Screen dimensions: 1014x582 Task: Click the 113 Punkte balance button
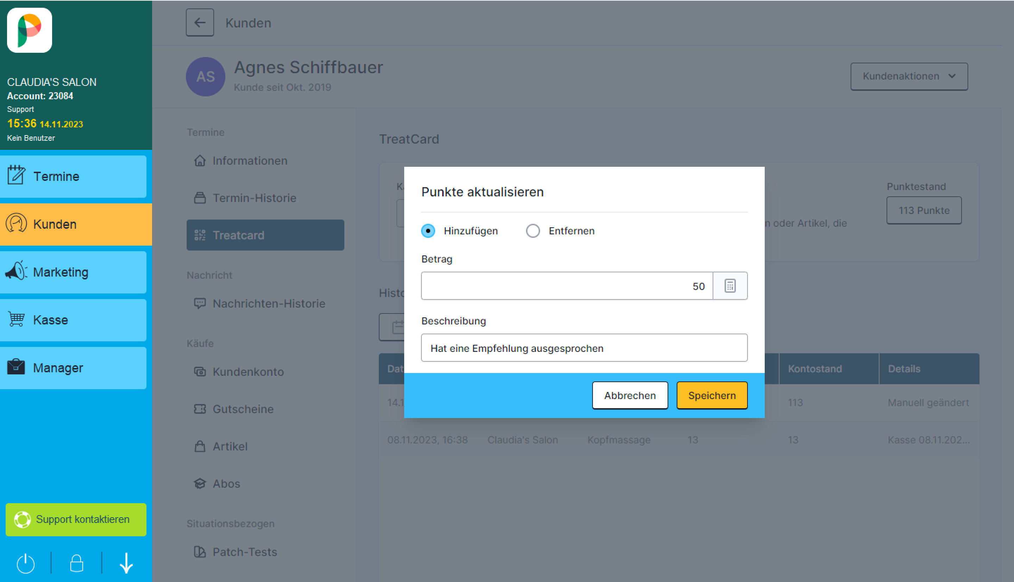point(924,211)
